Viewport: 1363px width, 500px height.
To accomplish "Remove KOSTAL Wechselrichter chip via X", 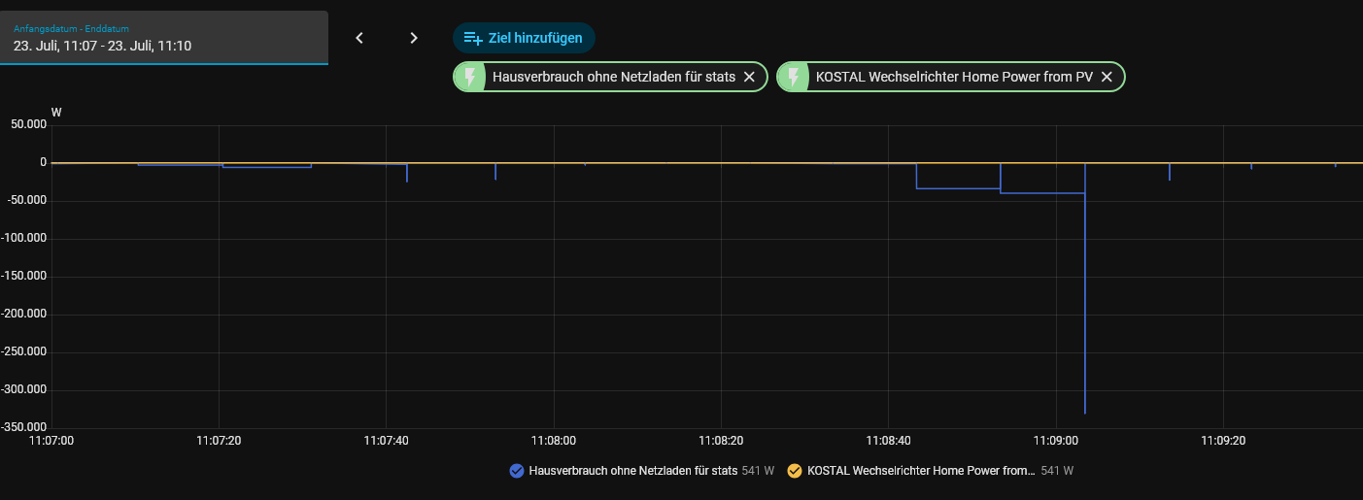I will pos(1107,77).
